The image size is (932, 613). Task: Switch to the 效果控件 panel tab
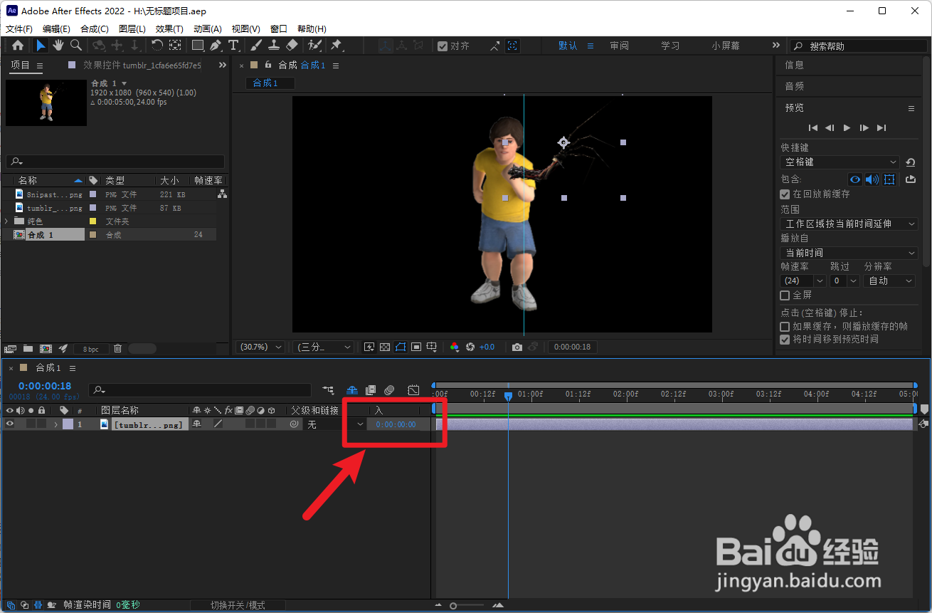[x=141, y=66]
